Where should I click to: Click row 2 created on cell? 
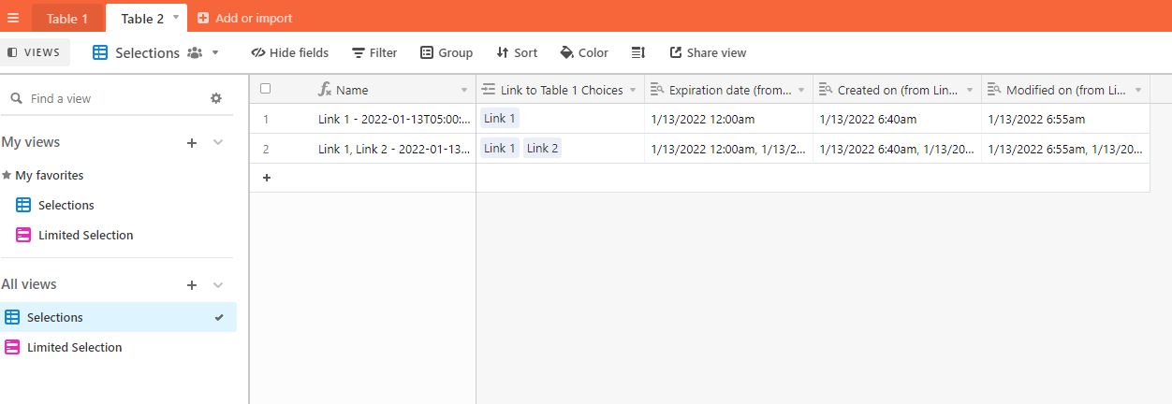pyautogui.click(x=897, y=149)
